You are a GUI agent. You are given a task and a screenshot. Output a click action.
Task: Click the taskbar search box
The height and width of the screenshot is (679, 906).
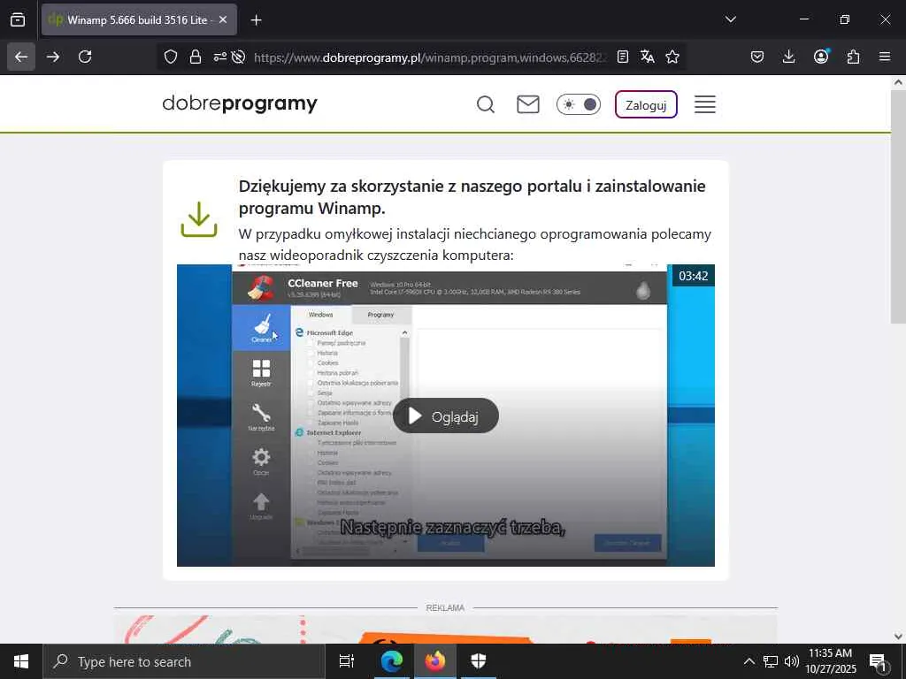pos(184,661)
